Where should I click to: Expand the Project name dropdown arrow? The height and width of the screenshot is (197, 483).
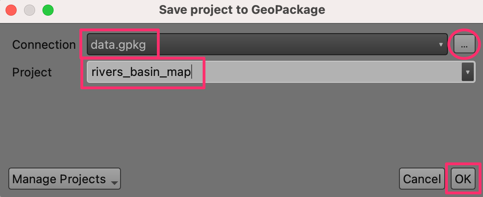coord(468,72)
